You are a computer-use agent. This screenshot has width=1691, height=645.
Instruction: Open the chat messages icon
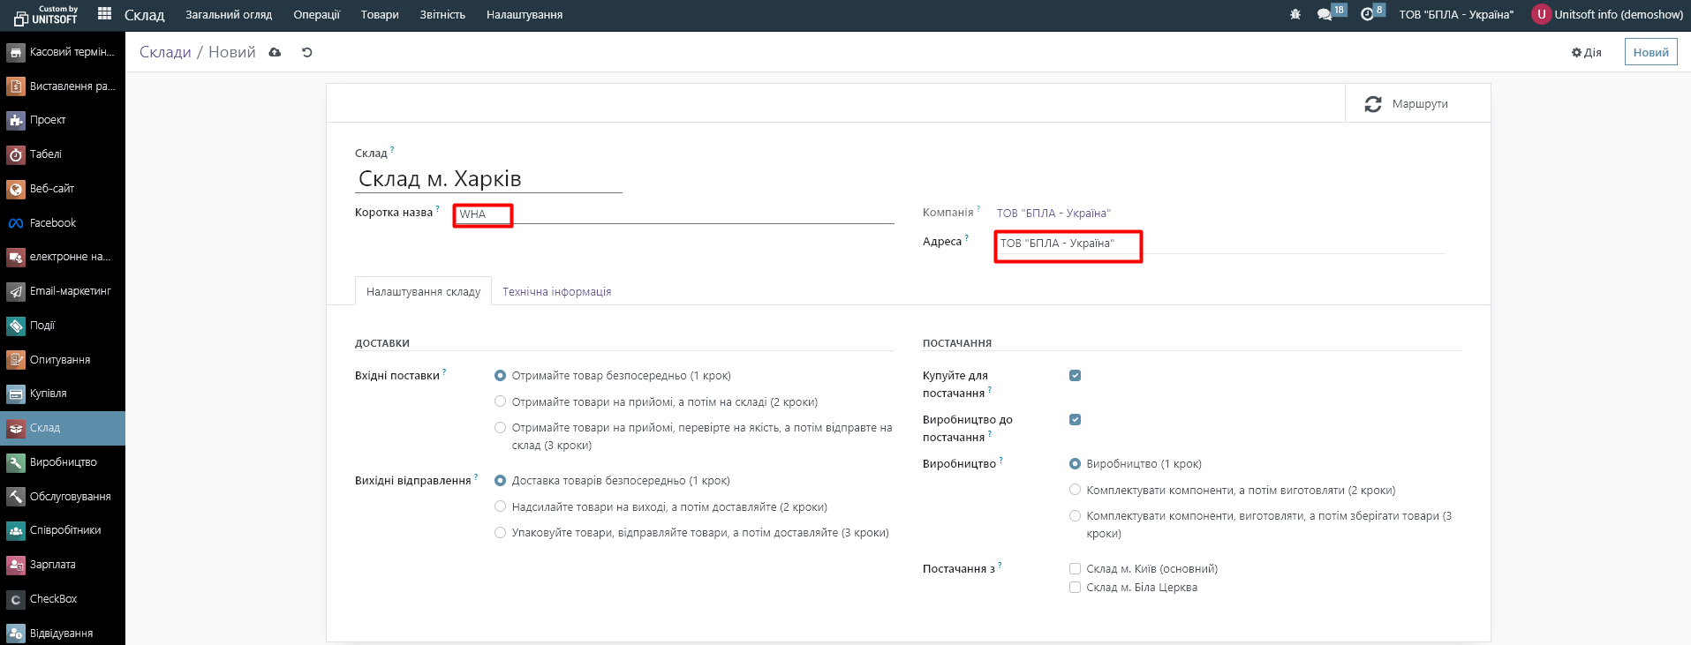1325,15
